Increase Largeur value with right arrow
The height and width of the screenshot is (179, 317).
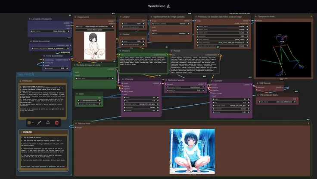click(x=143, y=24)
